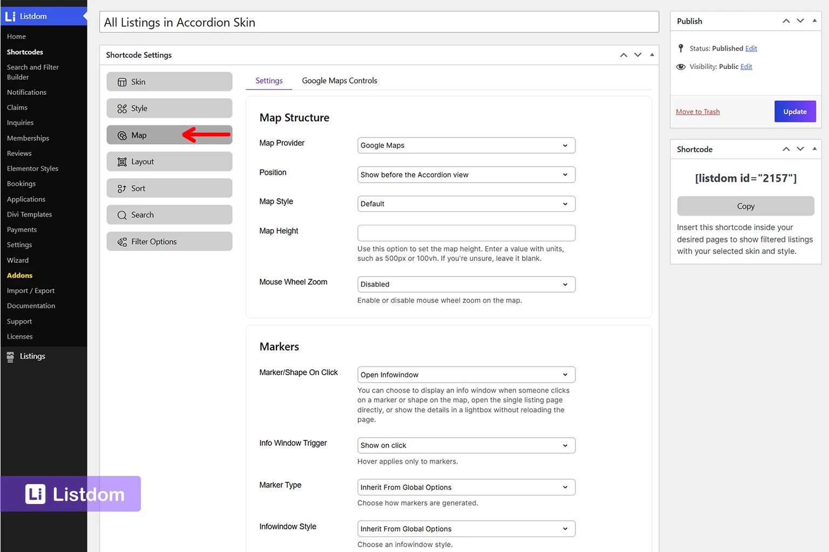
Task: Open Notifications menu item
Action: click(x=26, y=93)
